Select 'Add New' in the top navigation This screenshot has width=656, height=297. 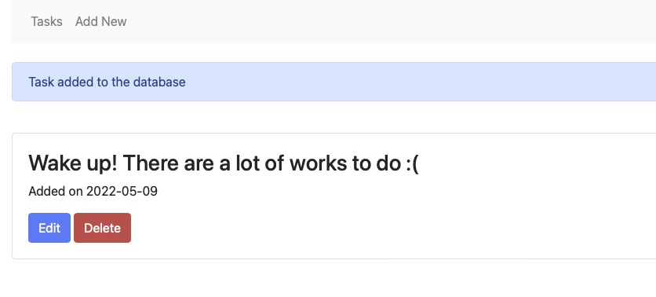tap(100, 21)
